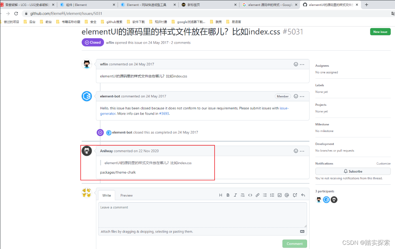Open the #3693 issue link
Screen dimensions: 395x249
coord(164,113)
